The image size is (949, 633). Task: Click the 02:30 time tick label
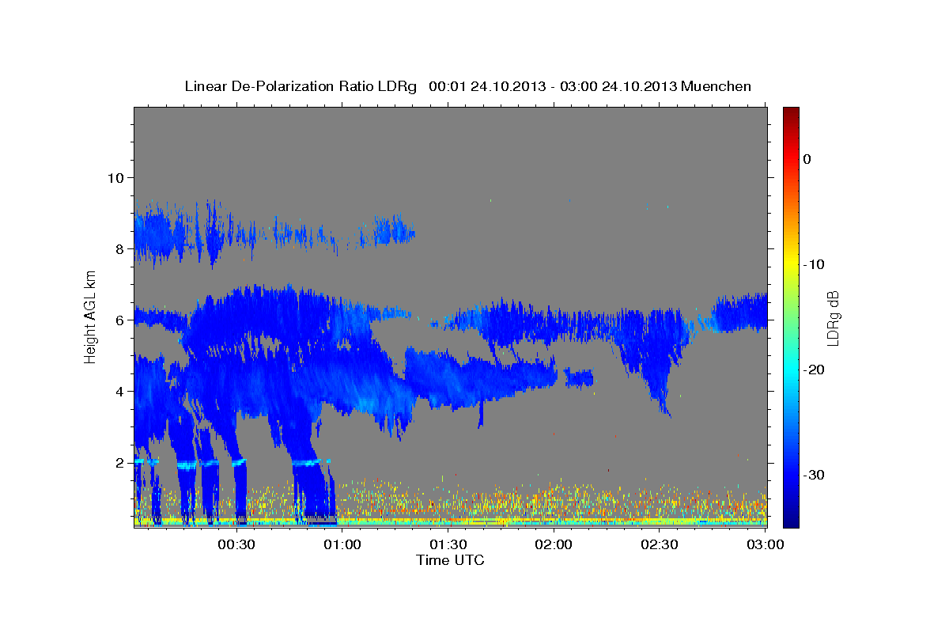[659, 544]
